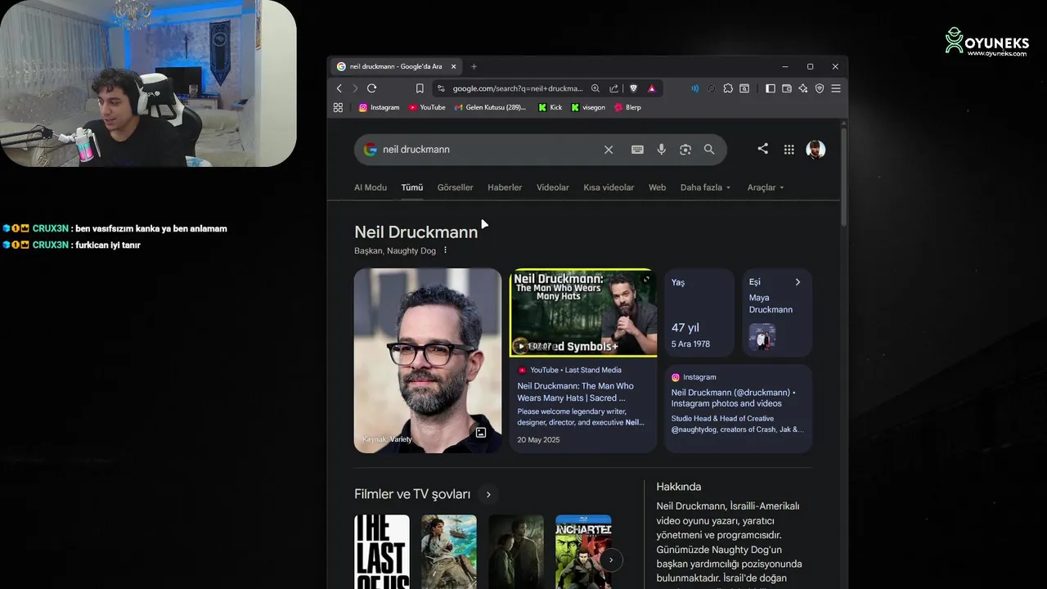The image size is (1047, 589).
Task: Open Neil Druckmann portrait photo
Action: (428, 361)
